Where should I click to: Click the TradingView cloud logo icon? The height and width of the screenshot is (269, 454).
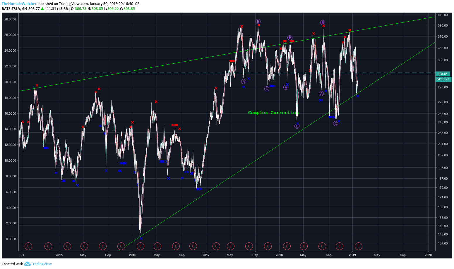pos(27,264)
